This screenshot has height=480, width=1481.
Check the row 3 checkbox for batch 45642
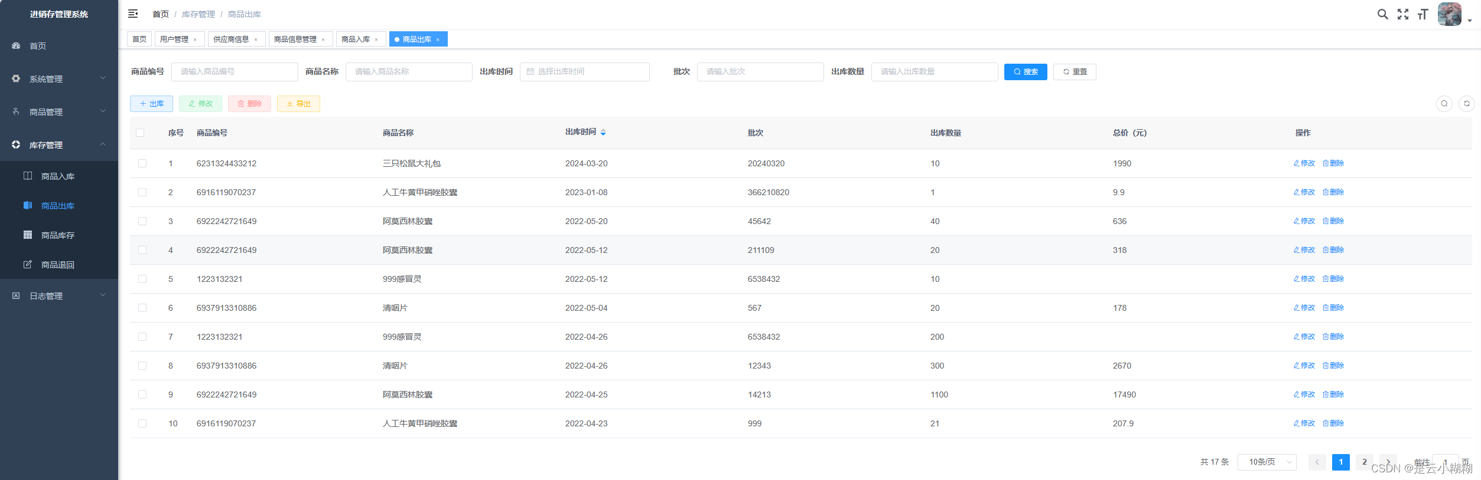[x=142, y=221]
